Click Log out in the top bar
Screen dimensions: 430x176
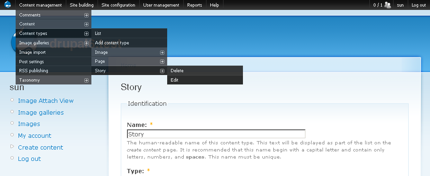tap(419, 5)
